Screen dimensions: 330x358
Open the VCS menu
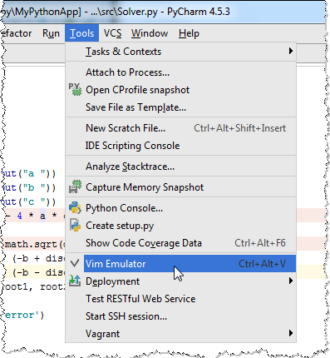(112, 33)
